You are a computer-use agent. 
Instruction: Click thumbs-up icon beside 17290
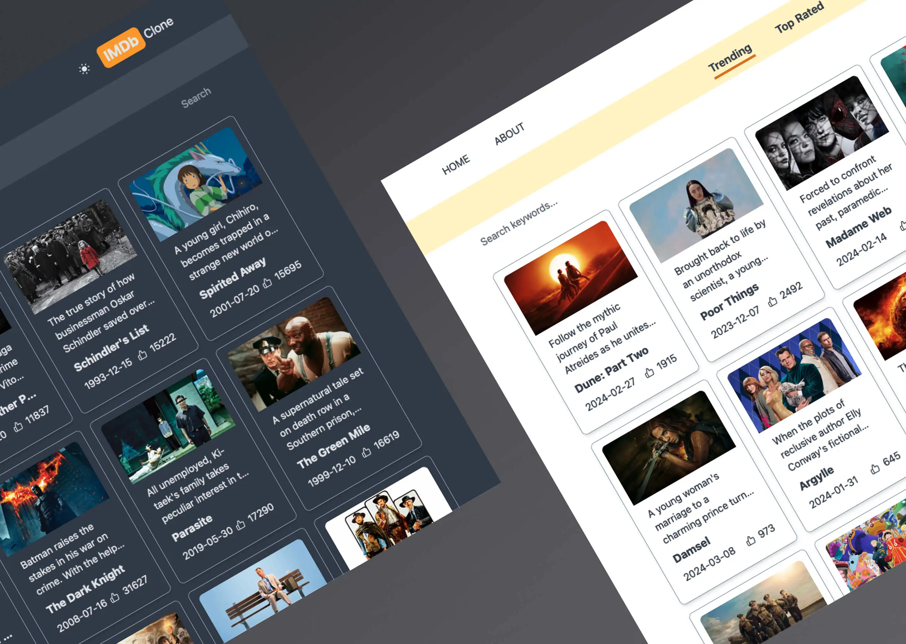coord(240,525)
